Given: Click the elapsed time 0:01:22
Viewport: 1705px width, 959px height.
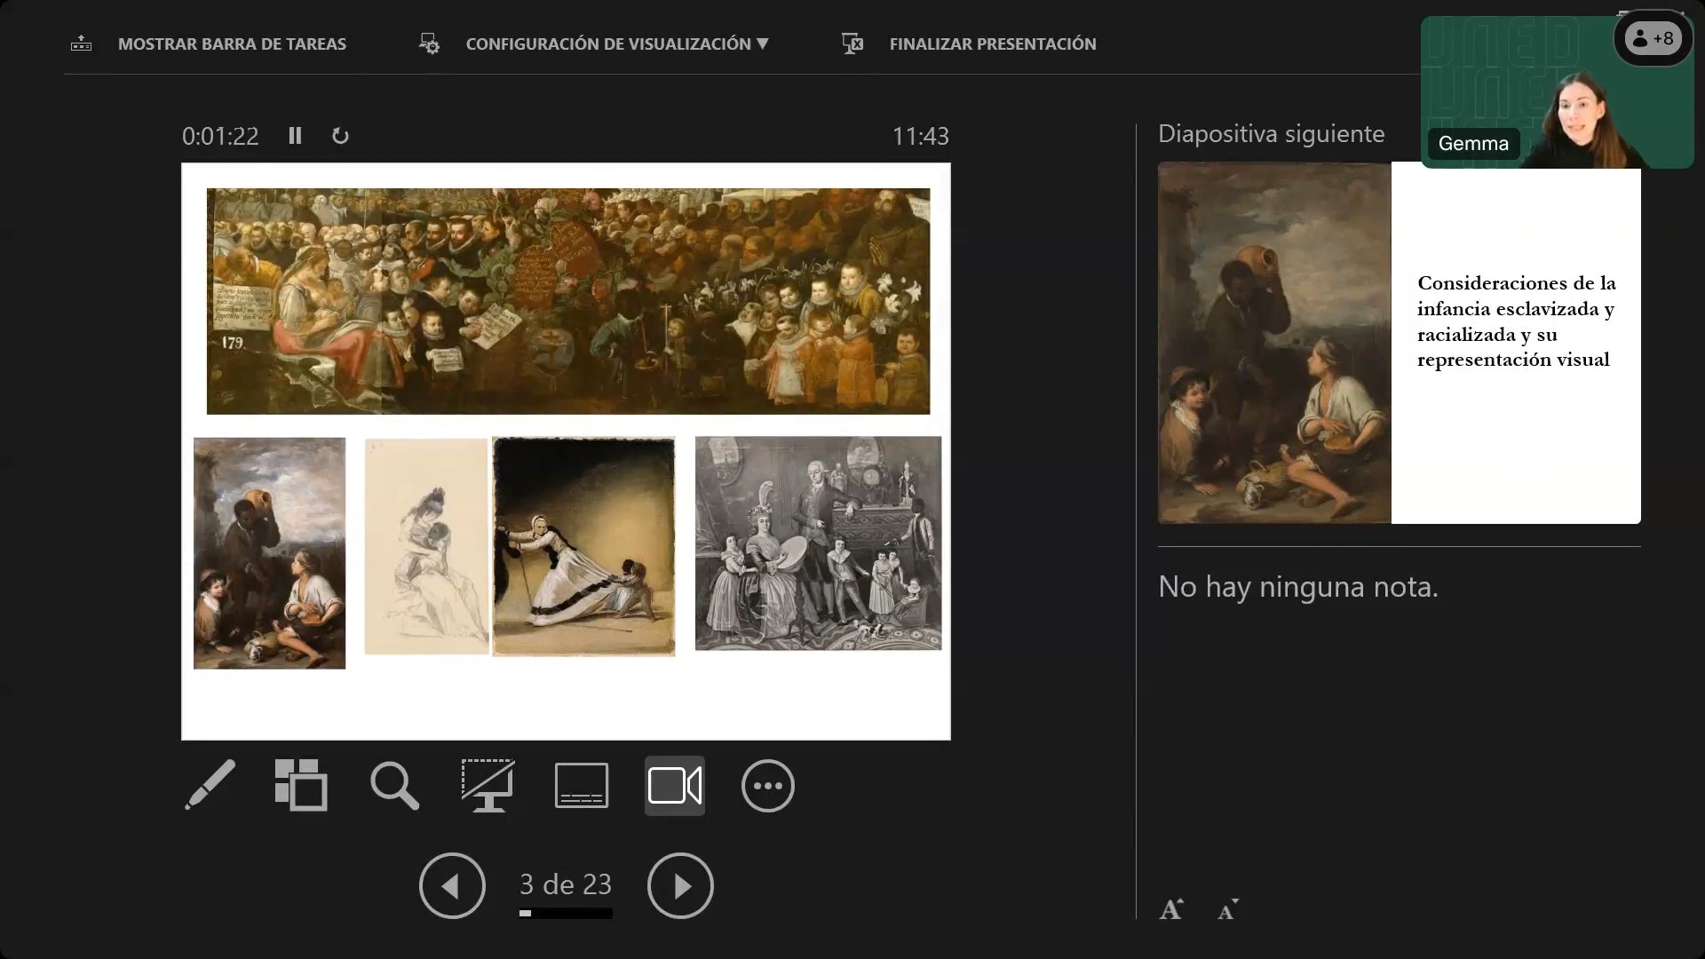Looking at the screenshot, I should click(220, 136).
